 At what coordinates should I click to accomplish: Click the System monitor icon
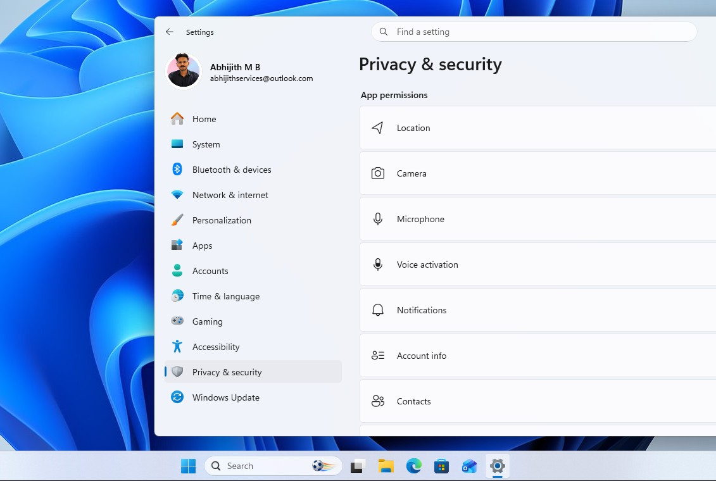177,144
